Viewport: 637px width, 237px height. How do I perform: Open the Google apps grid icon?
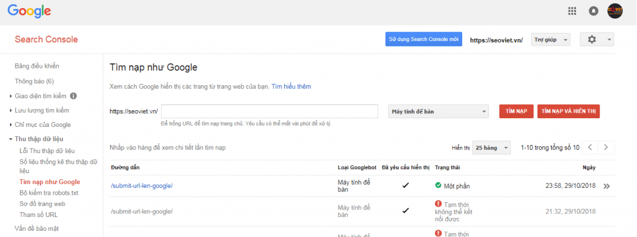[572, 11]
